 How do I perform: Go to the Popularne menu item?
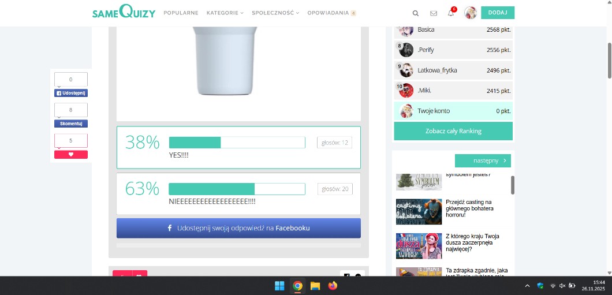click(181, 13)
